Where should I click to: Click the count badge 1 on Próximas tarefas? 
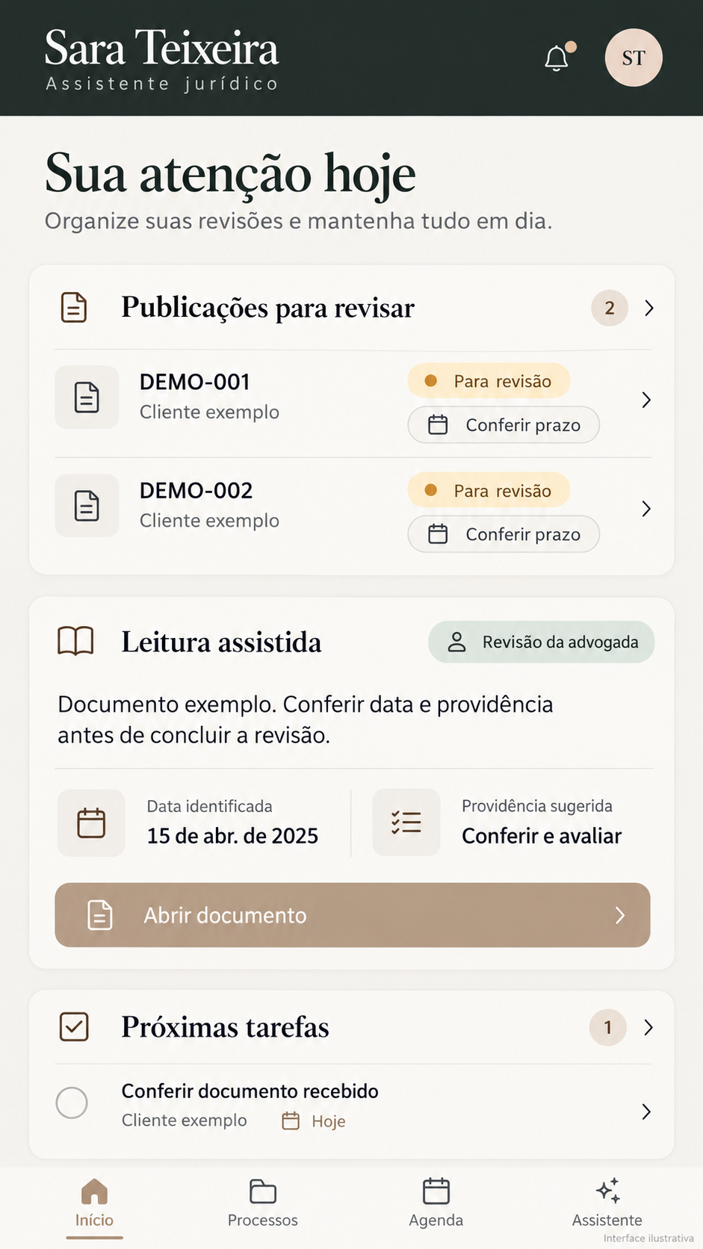(x=608, y=1027)
